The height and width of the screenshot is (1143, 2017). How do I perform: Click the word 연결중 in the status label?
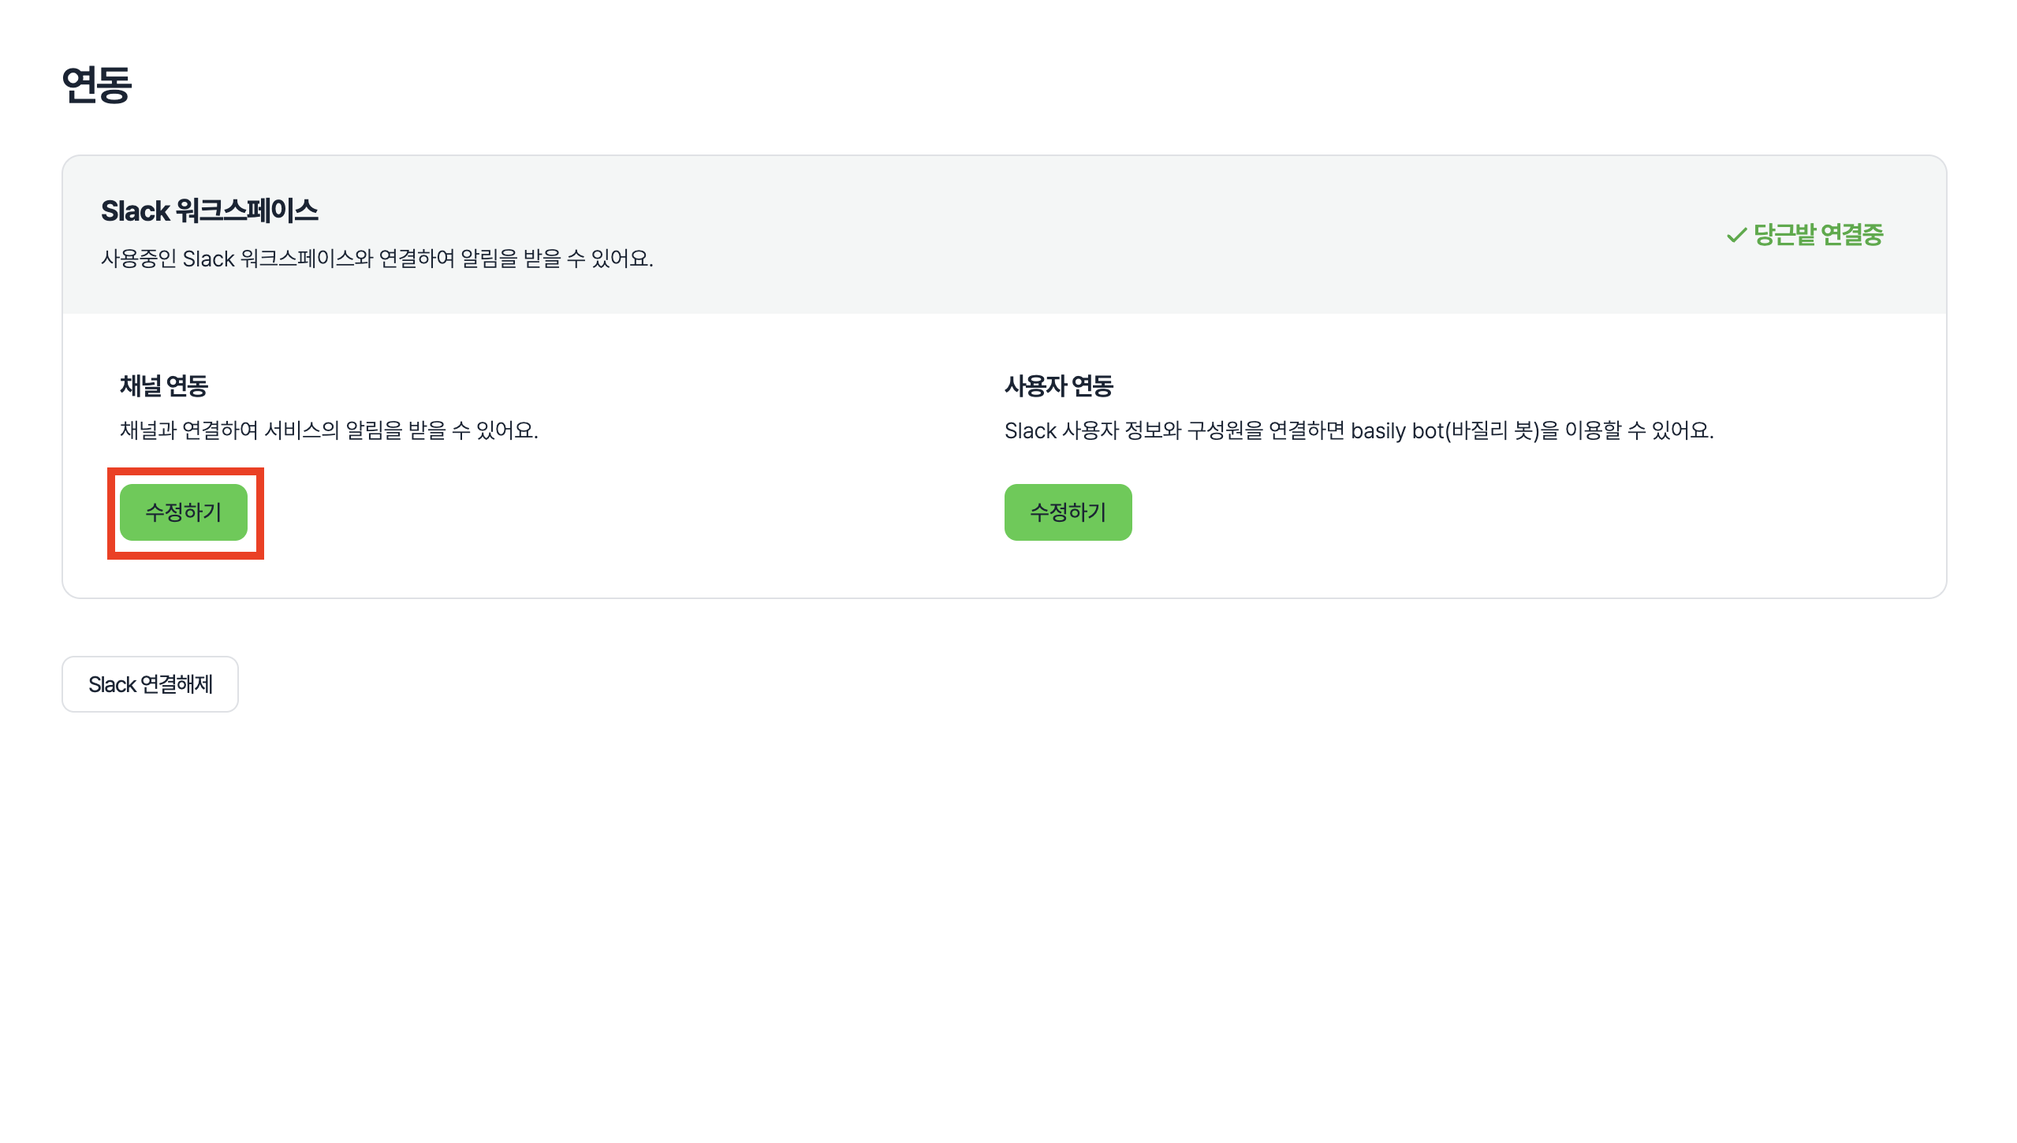[x=1852, y=235]
